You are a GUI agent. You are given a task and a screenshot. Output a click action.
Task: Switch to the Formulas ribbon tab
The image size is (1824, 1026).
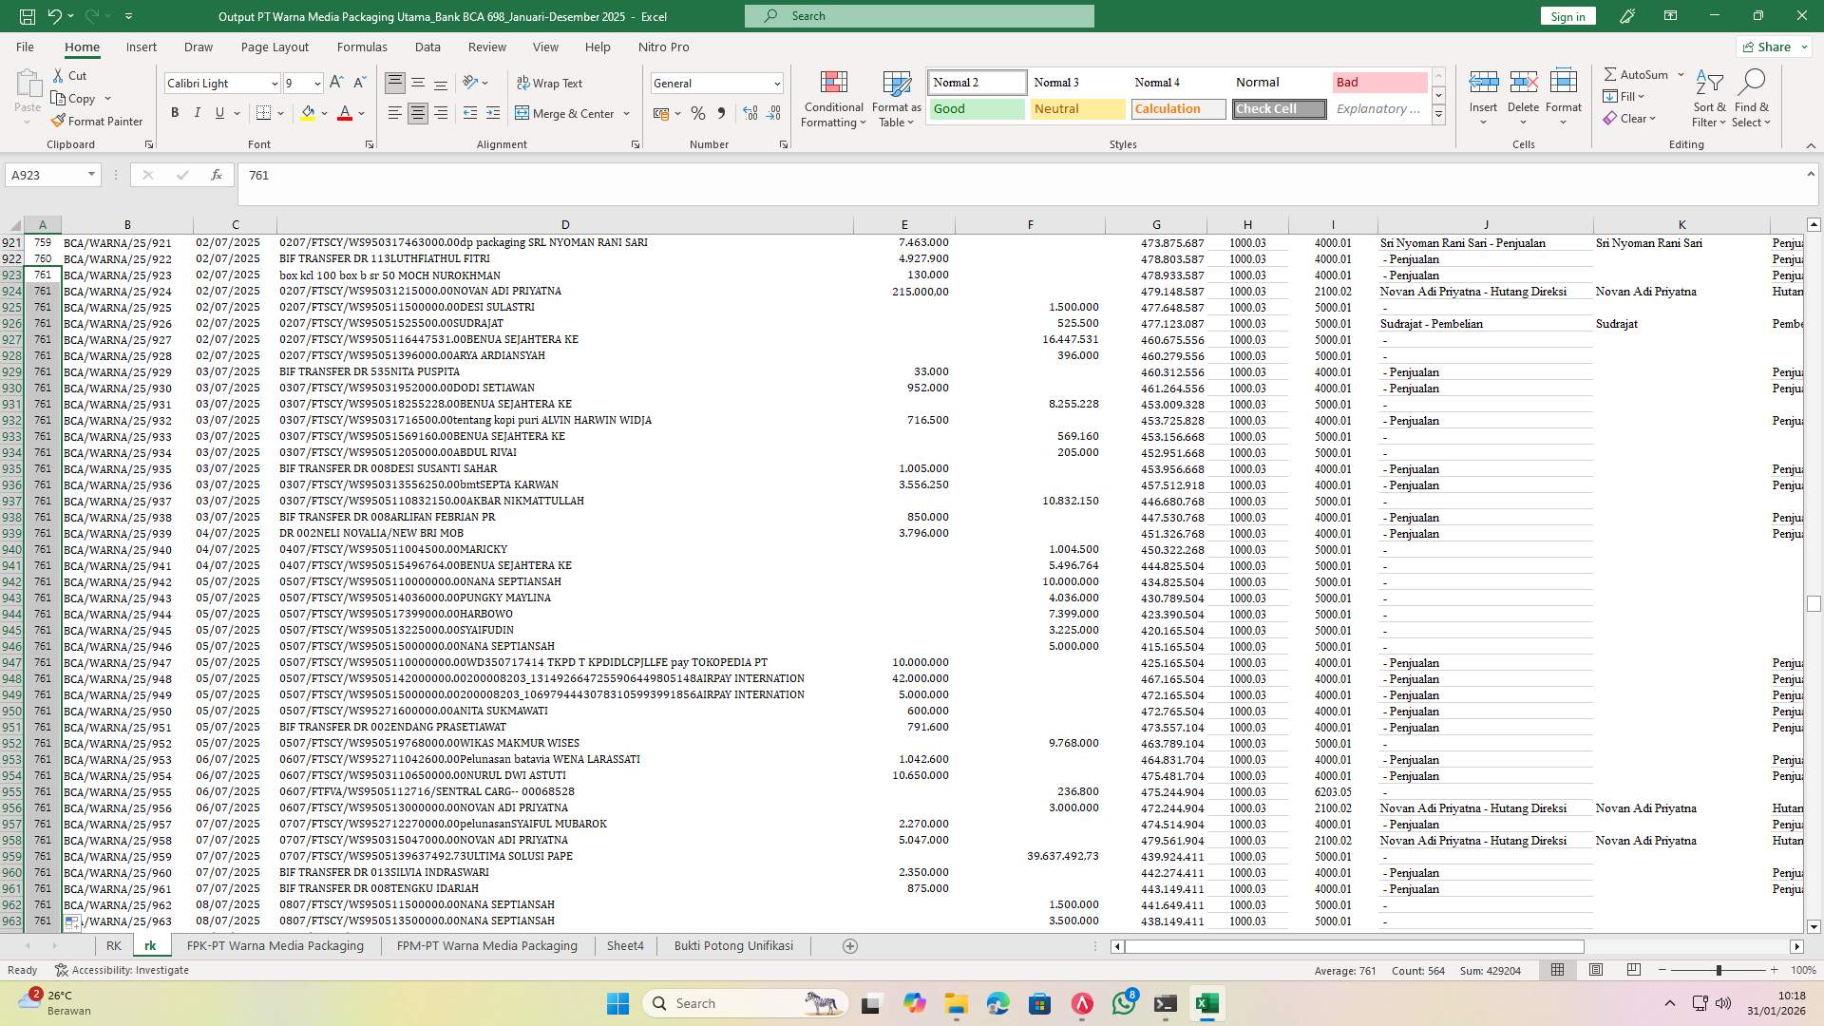tap(362, 47)
